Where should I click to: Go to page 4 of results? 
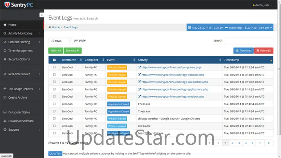tap(246, 143)
